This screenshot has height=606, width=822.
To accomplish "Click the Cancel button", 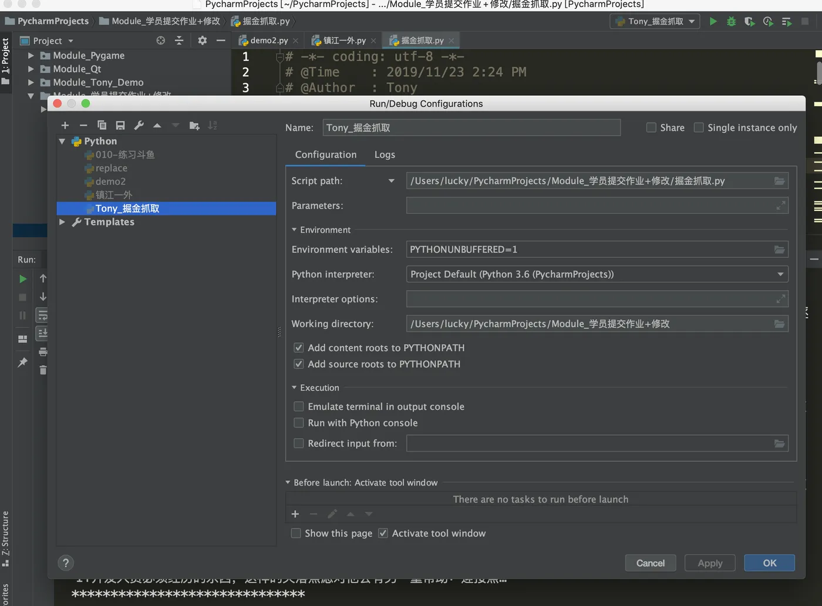I will [x=651, y=563].
